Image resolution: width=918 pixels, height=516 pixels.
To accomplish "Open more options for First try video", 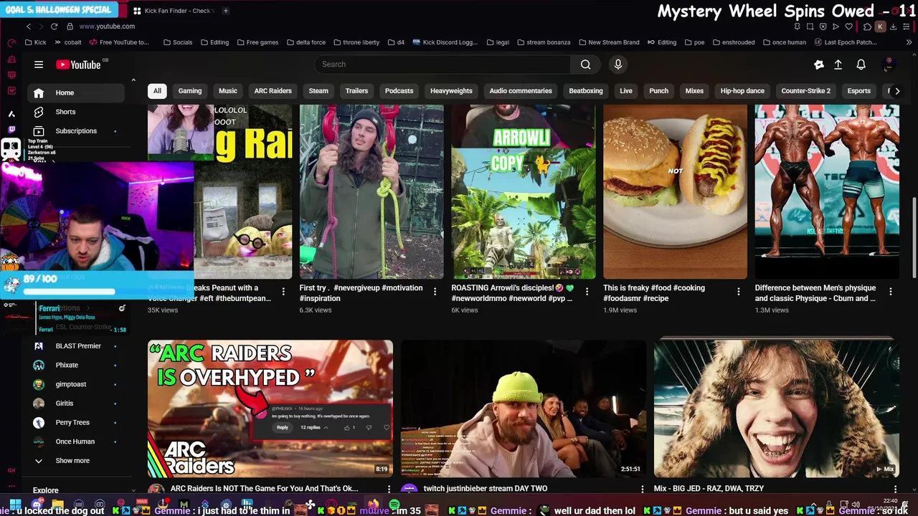I will [435, 291].
